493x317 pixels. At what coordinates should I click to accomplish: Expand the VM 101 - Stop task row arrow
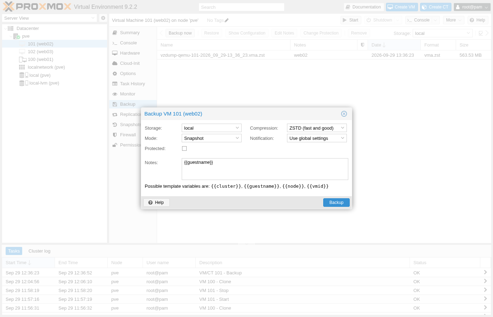click(485, 290)
